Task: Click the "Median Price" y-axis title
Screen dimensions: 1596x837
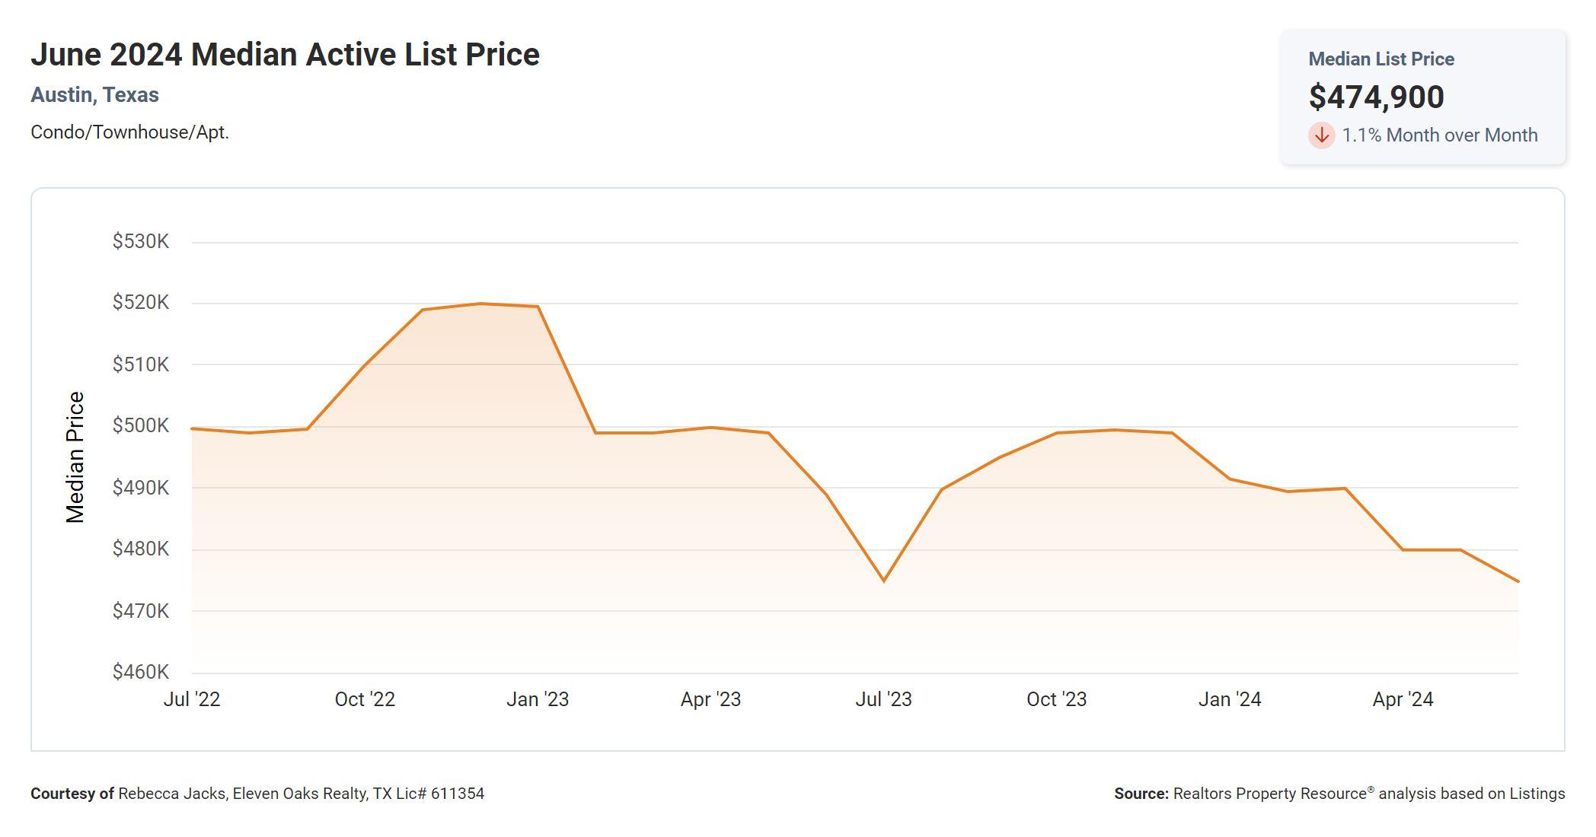Action: [75, 457]
